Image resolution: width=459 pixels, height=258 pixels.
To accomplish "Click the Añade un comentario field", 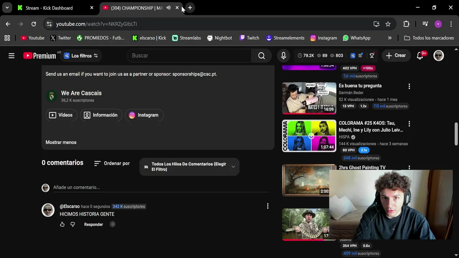I will (161, 187).
